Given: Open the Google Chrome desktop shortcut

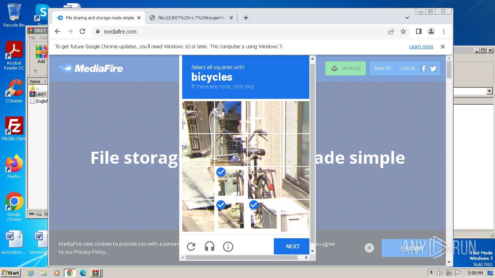Looking at the screenshot, I should [14, 207].
